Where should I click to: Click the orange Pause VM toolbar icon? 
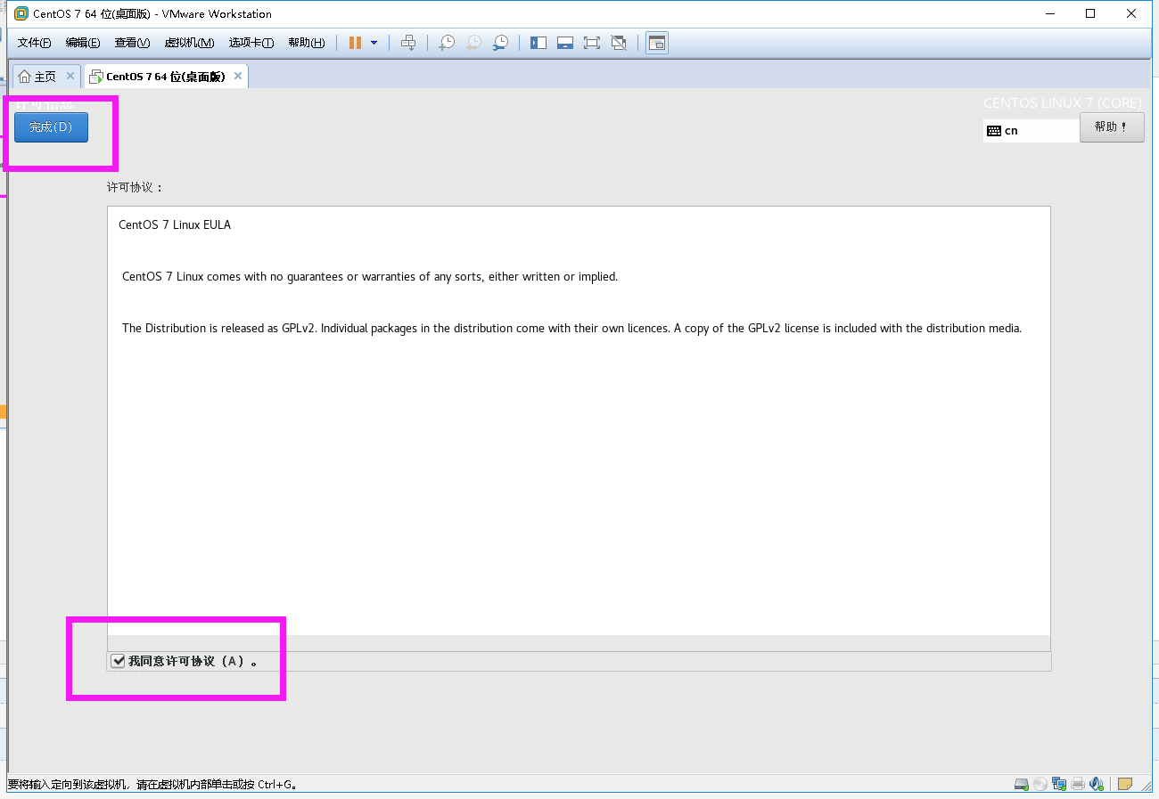[355, 43]
